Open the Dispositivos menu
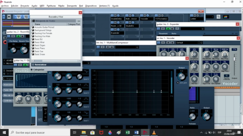 click(91, 6)
